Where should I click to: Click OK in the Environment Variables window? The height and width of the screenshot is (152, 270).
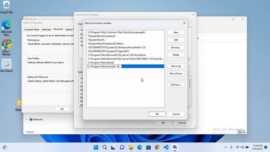click(x=163, y=123)
